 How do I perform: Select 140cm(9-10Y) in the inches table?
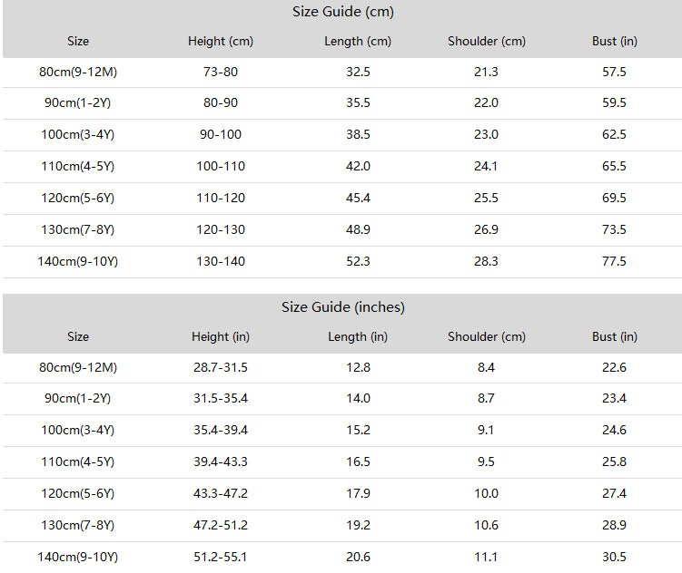click(x=78, y=558)
